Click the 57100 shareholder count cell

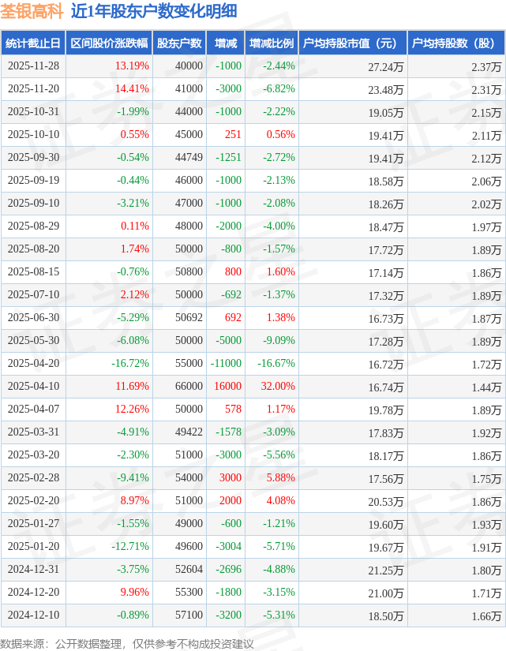tap(188, 615)
